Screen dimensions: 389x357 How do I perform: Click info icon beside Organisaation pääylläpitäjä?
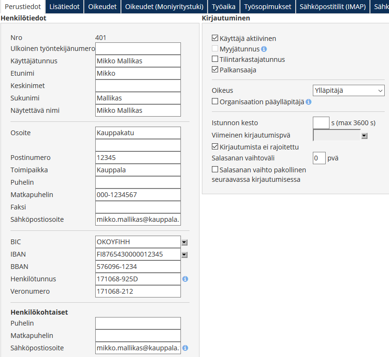(309, 102)
